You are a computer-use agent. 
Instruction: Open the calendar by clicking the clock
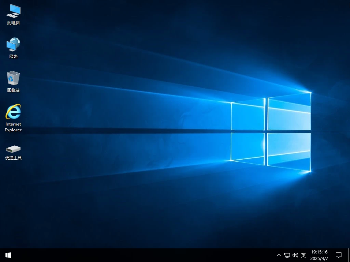click(x=320, y=255)
